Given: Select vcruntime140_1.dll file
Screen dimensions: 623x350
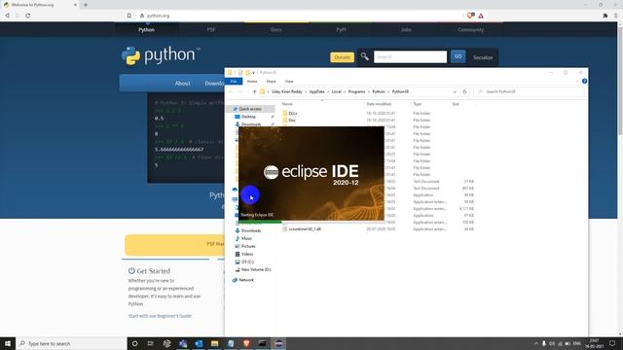Looking at the screenshot, I should [305, 229].
